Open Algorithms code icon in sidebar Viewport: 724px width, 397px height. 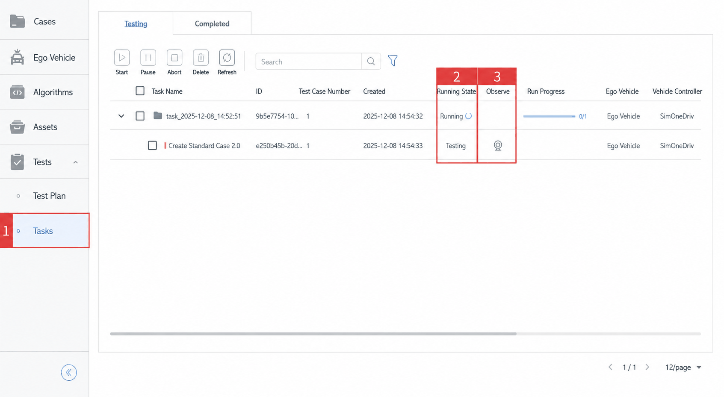click(18, 92)
